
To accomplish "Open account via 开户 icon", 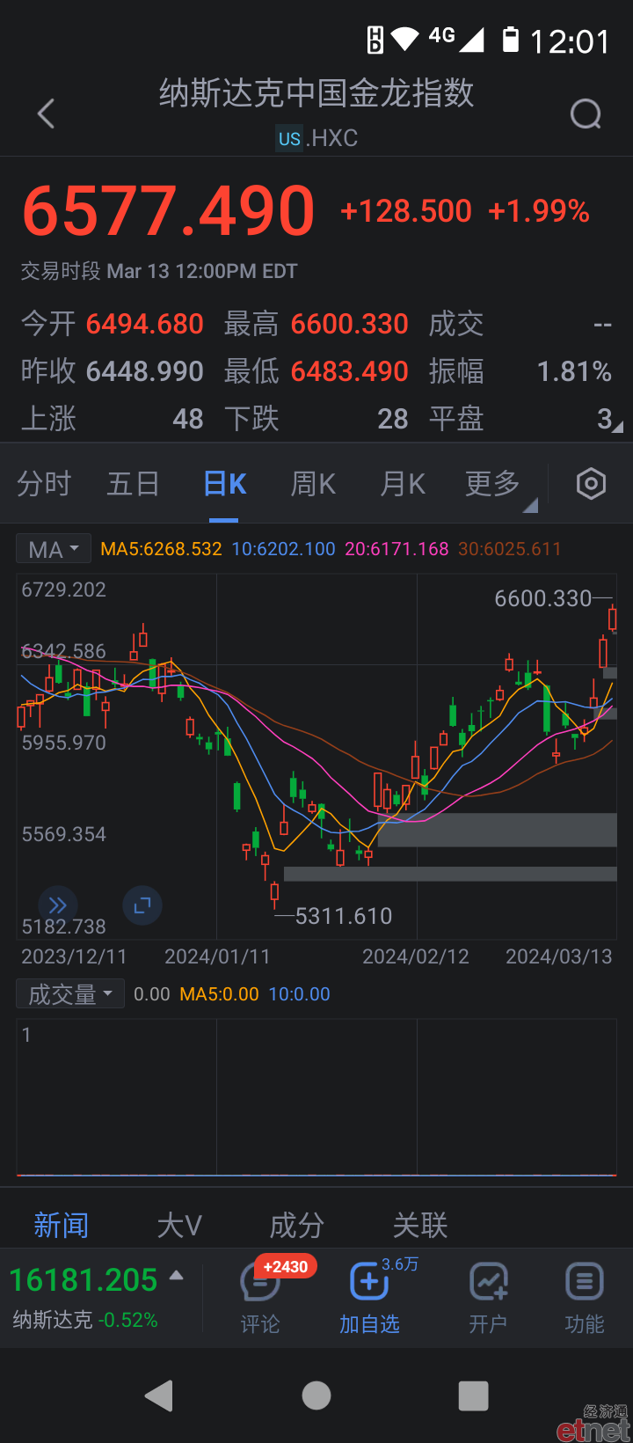I will tap(488, 1296).
